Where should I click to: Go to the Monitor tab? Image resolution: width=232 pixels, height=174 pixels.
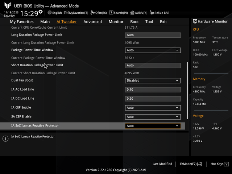coord(116,22)
